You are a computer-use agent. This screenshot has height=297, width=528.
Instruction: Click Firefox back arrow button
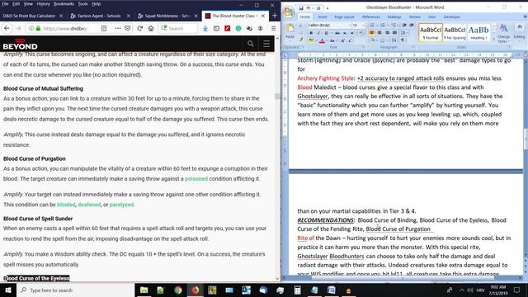tap(7, 29)
